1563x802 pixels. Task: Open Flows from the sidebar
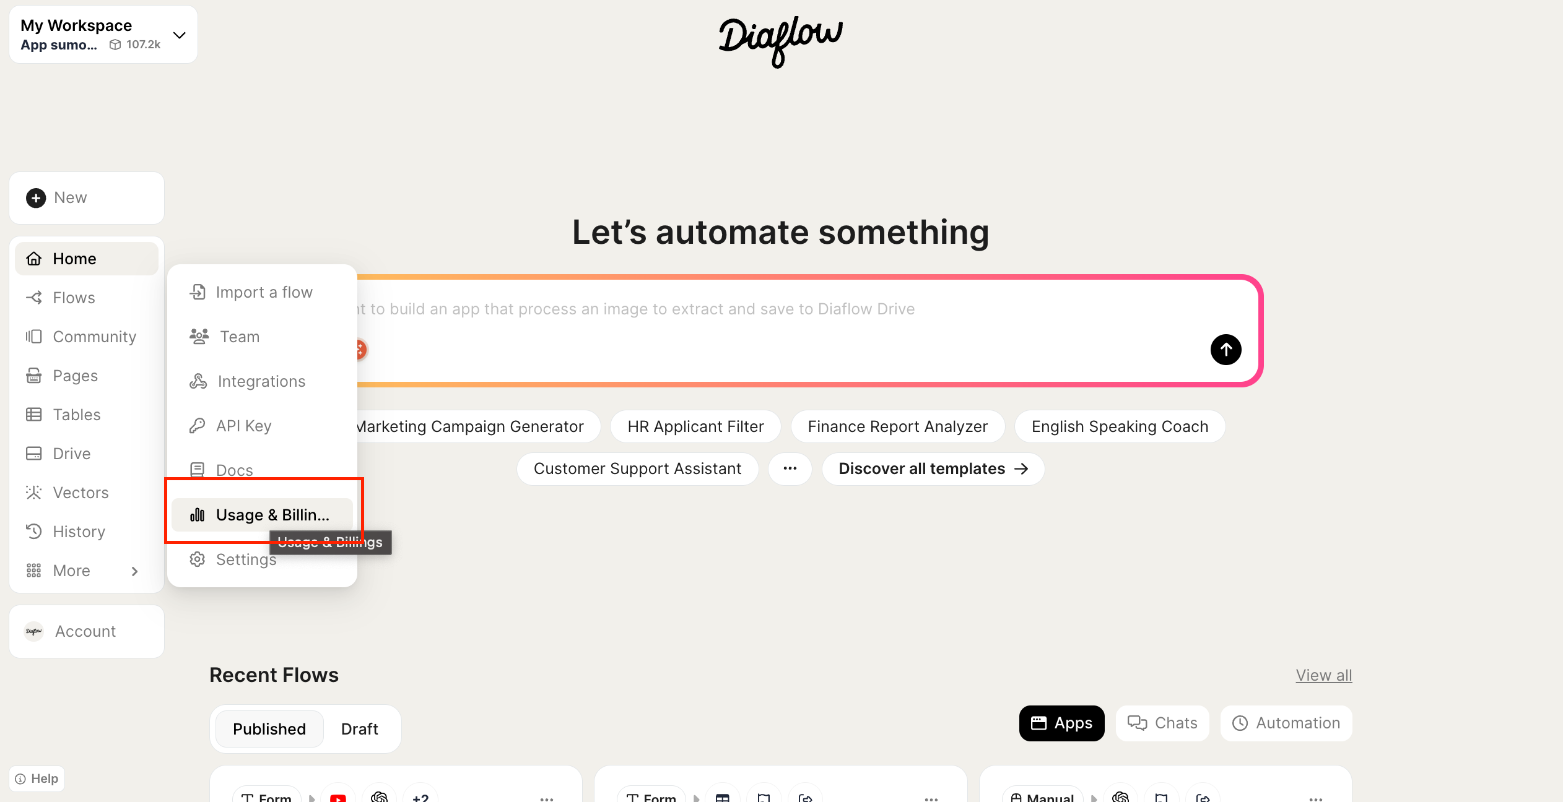tap(74, 298)
